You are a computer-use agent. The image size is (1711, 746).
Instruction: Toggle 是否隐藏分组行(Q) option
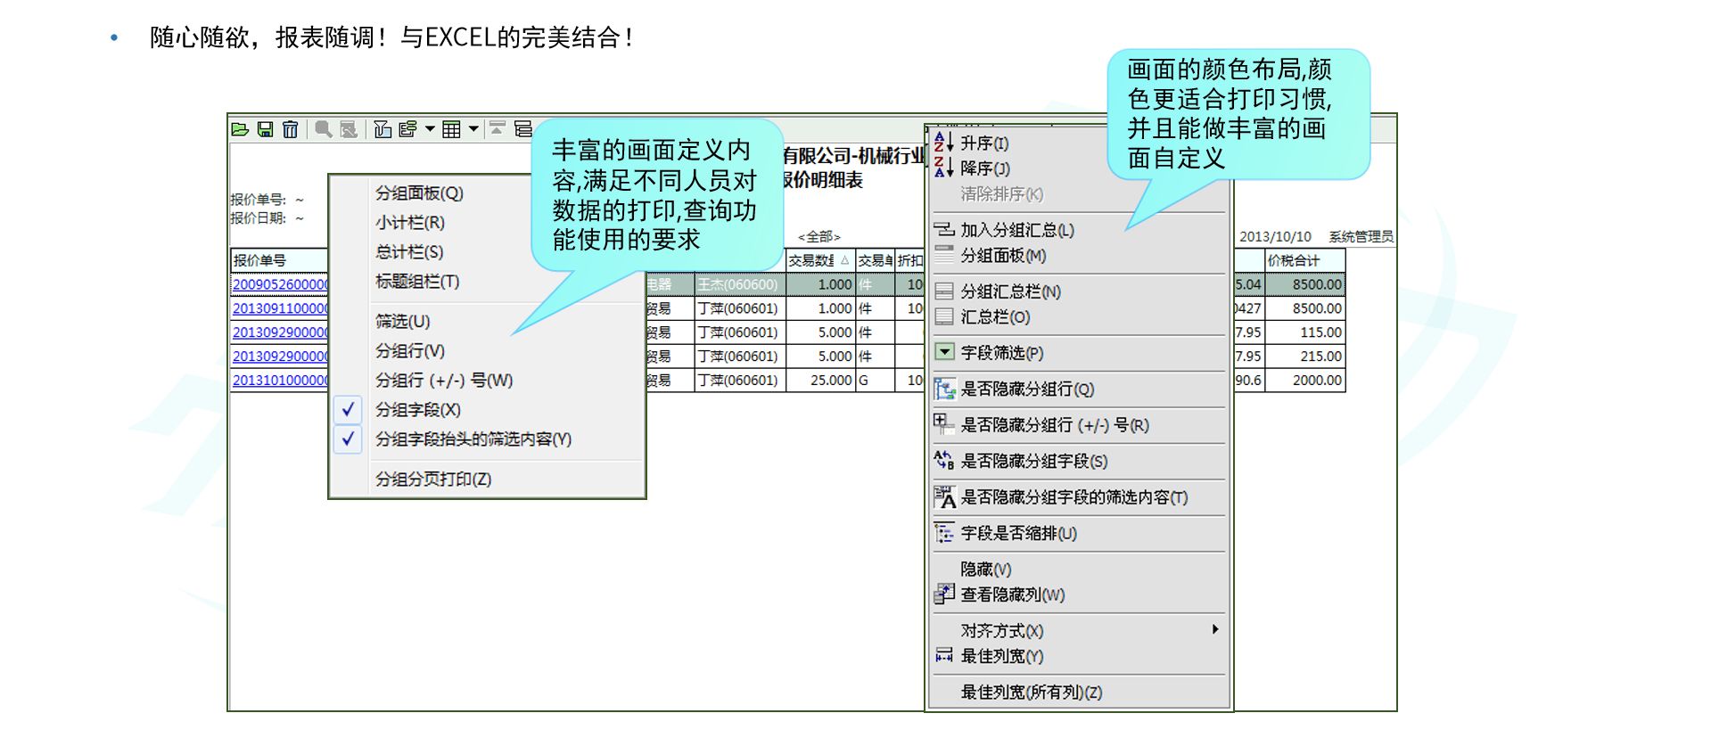click(1026, 389)
